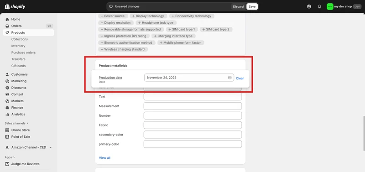Open the my dev shop account menu
365x172 pixels.
pos(344,6)
